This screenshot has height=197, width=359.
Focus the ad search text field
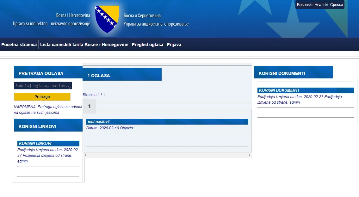point(43,86)
